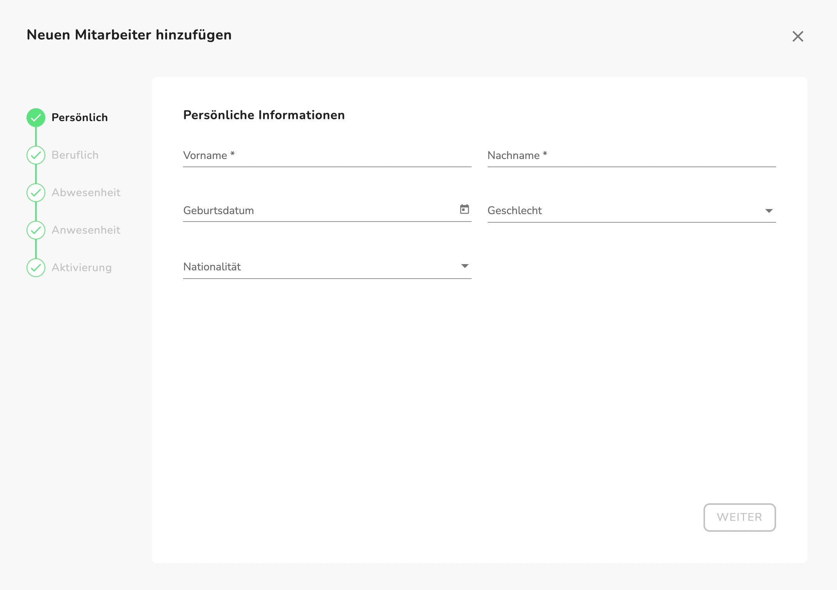Switch to the Abwesenheit step label
Image resolution: width=837 pixels, height=590 pixels.
86,193
